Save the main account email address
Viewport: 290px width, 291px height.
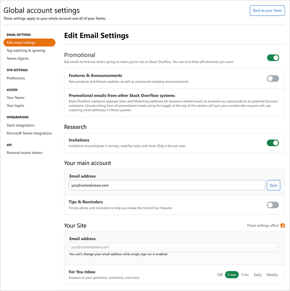coord(273,185)
